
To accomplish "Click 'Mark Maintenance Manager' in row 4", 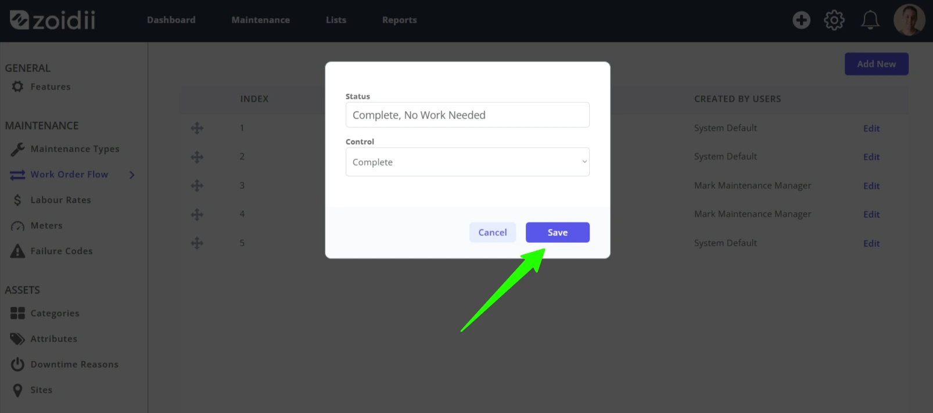I will tap(752, 214).
